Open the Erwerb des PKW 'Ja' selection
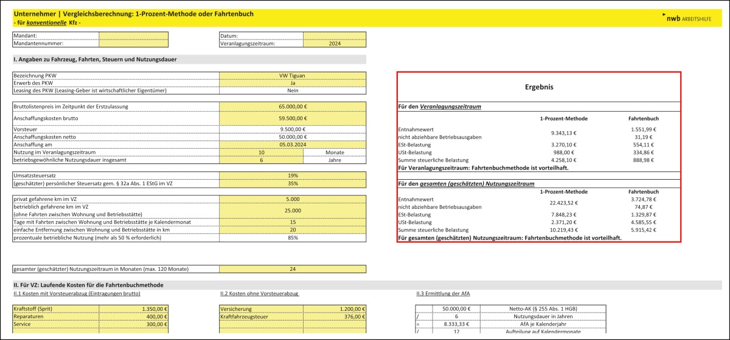Viewport: 730px width, 340px height. pos(293,83)
